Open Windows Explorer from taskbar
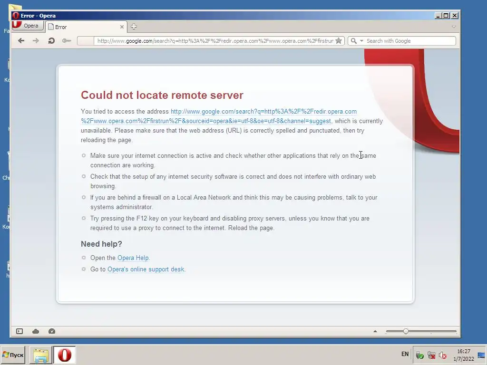Screen dimensions: 487x365 tap(41, 355)
